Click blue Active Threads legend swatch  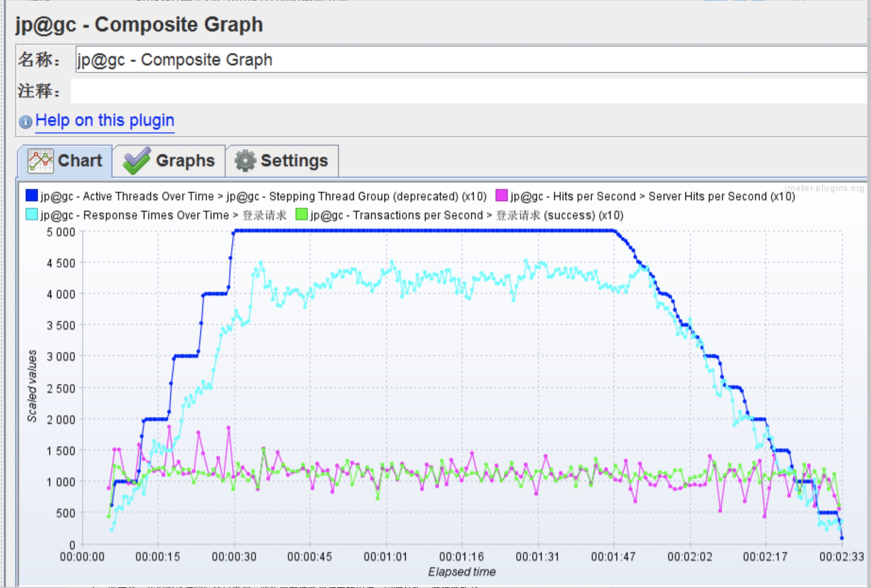coord(32,196)
